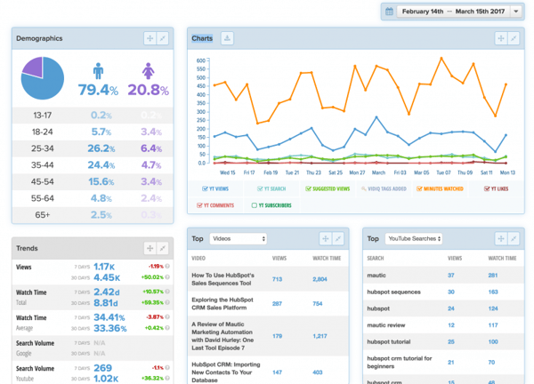Image resolution: width=534 pixels, height=384 pixels.
Task: Click info icon beside Youtube search +36.32%
Action: click(x=167, y=378)
